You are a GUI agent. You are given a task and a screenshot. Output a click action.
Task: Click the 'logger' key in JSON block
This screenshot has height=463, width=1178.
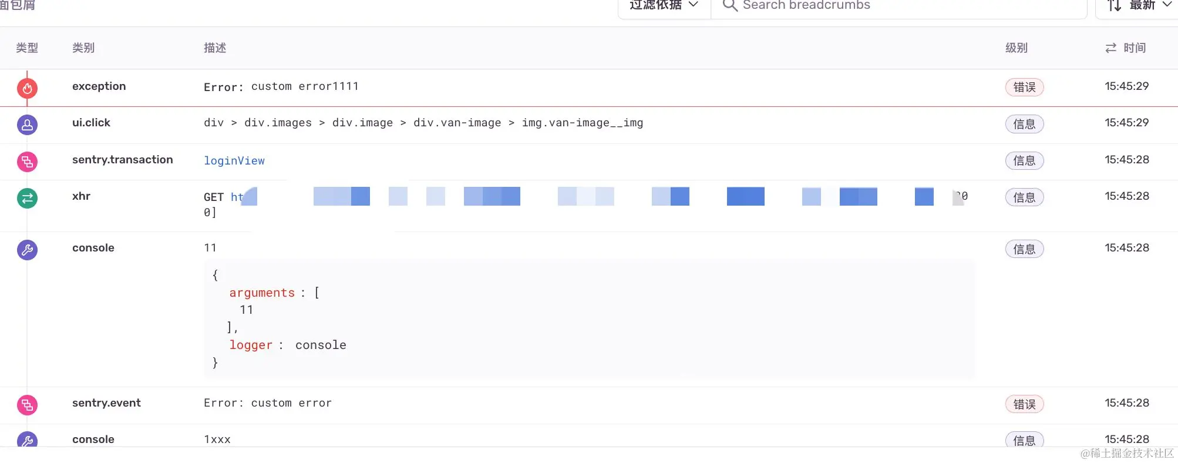coord(251,345)
